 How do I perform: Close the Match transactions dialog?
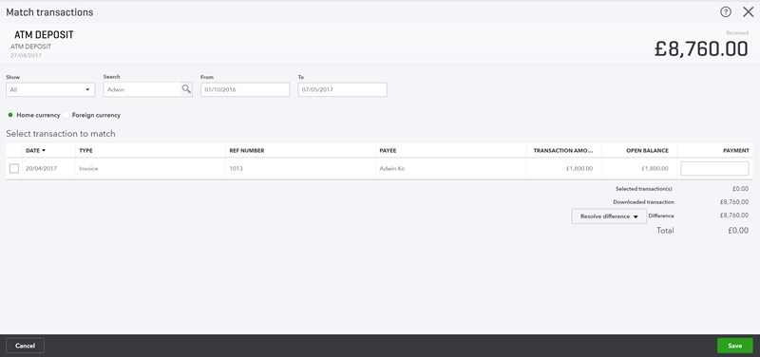pos(748,12)
